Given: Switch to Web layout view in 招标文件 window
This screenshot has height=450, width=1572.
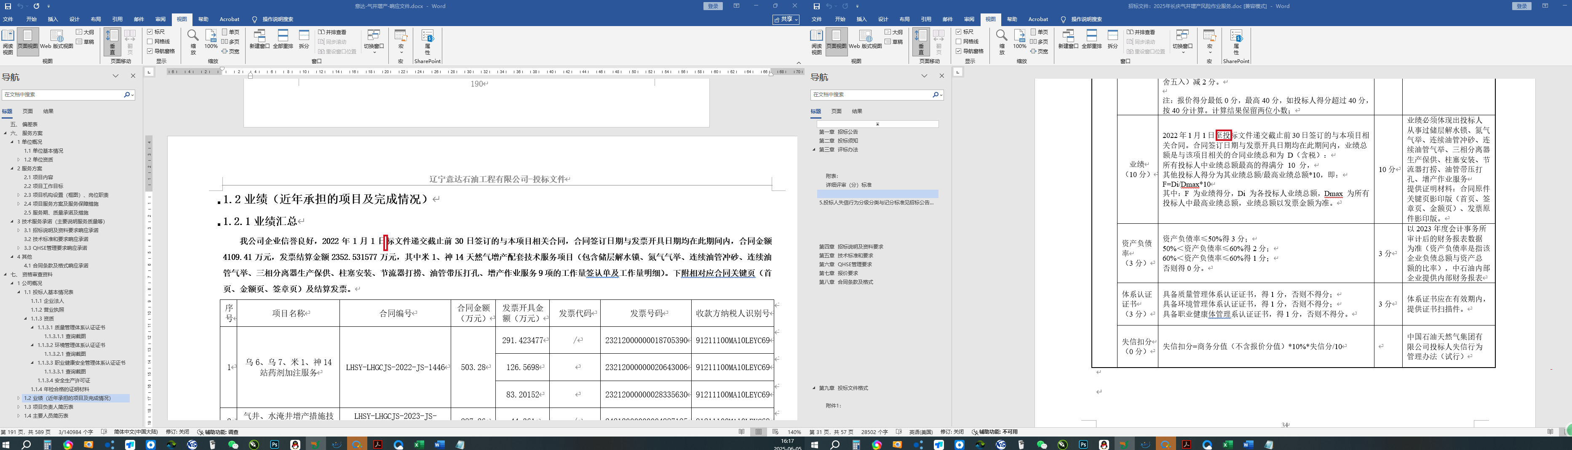Looking at the screenshot, I should [x=865, y=40].
